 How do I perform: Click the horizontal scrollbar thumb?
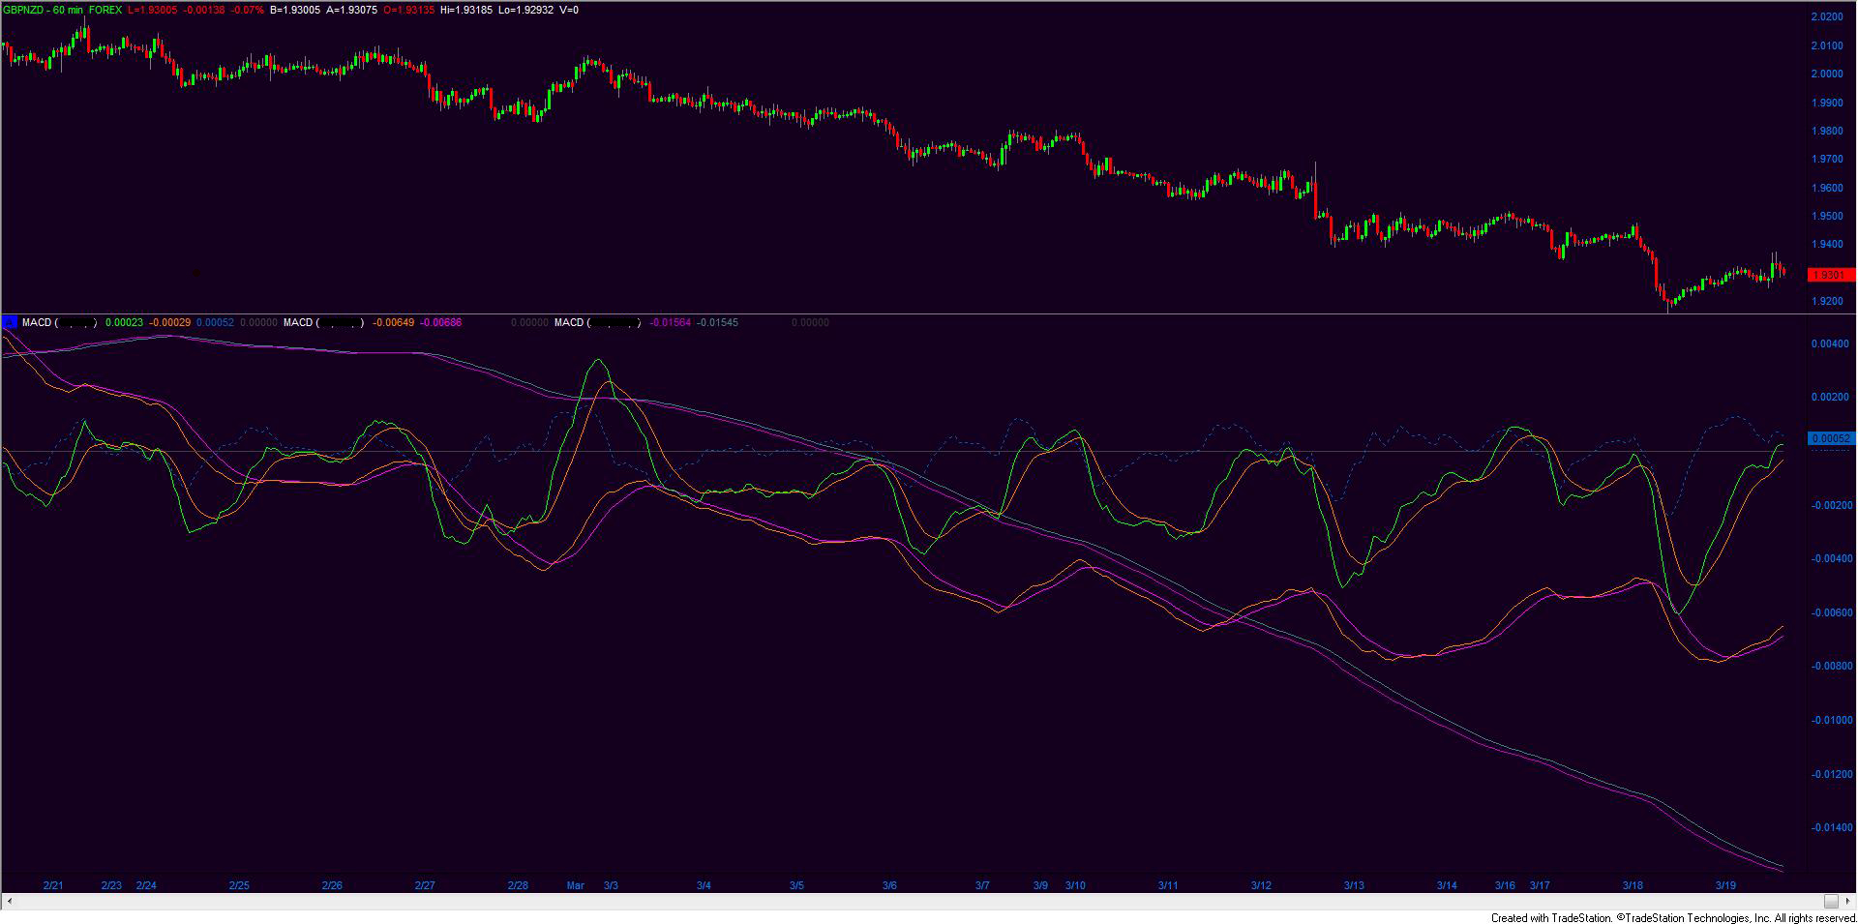pyautogui.click(x=1831, y=902)
